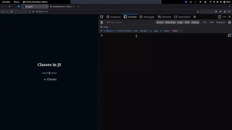
Task: Focus the address bar URL 127.0.0.1
Action: tap(42, 12)
